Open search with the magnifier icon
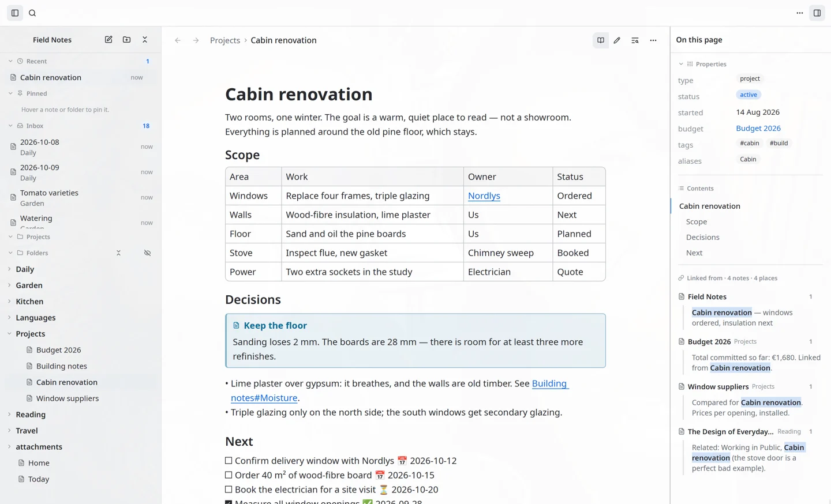This screenshot has height=504, width=831. 32,13
